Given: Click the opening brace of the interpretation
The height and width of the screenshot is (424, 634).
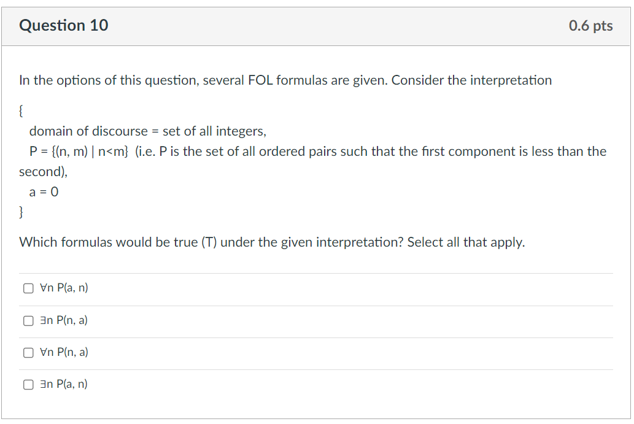Looking at the screenshot, I should point(21,110).
